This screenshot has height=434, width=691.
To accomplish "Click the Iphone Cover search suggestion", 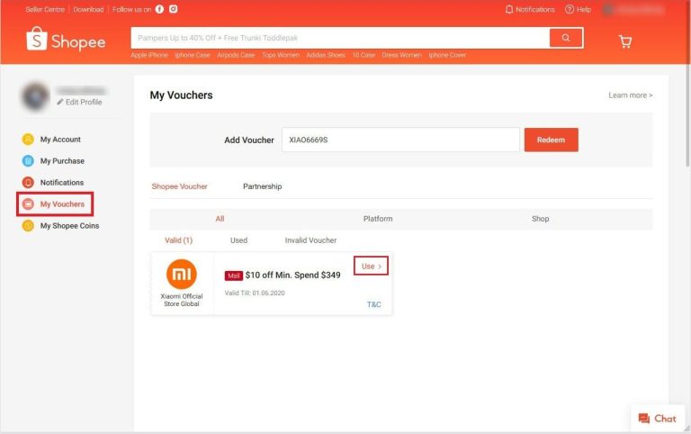I will (x=447, y=55).
